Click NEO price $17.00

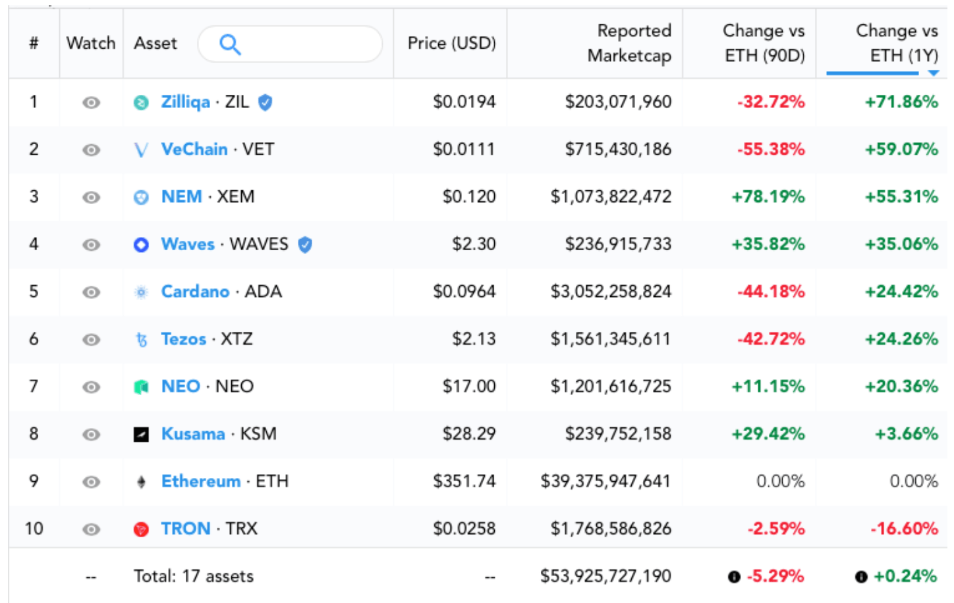[469, 386]
